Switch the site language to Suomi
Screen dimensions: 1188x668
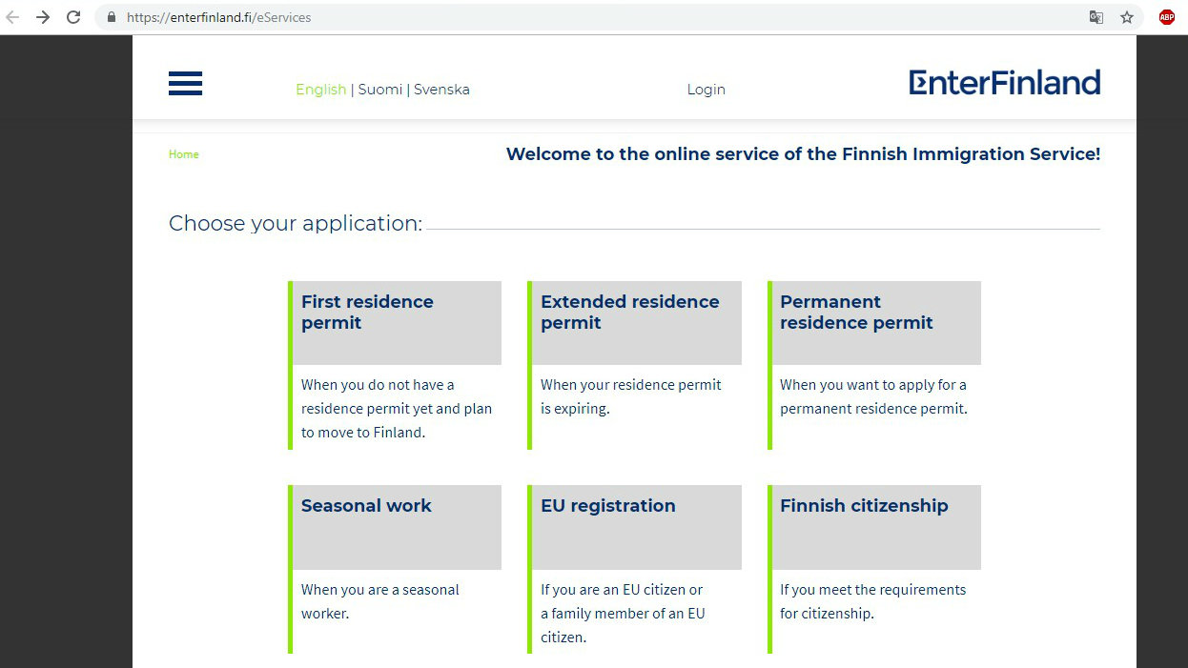[380, 89]
